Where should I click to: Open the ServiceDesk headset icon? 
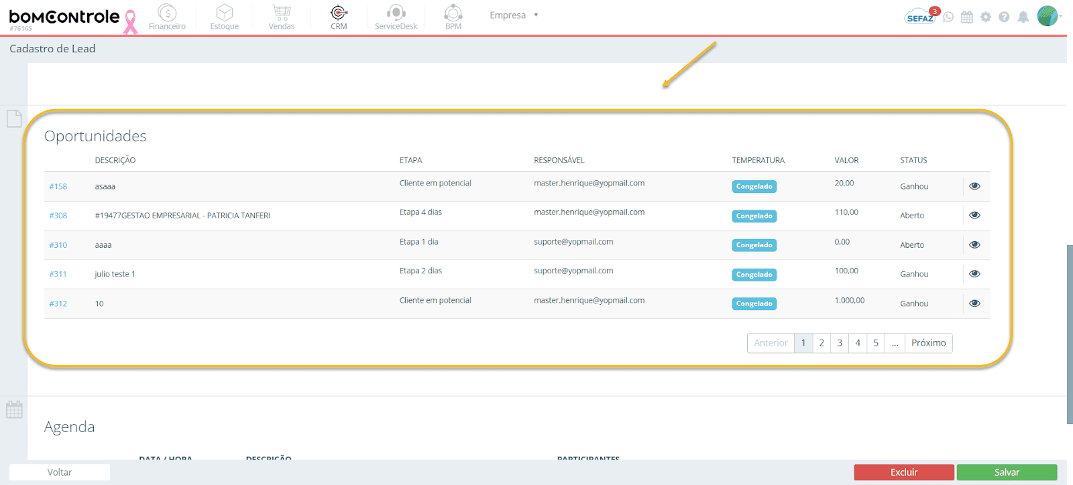click(396, 17)
